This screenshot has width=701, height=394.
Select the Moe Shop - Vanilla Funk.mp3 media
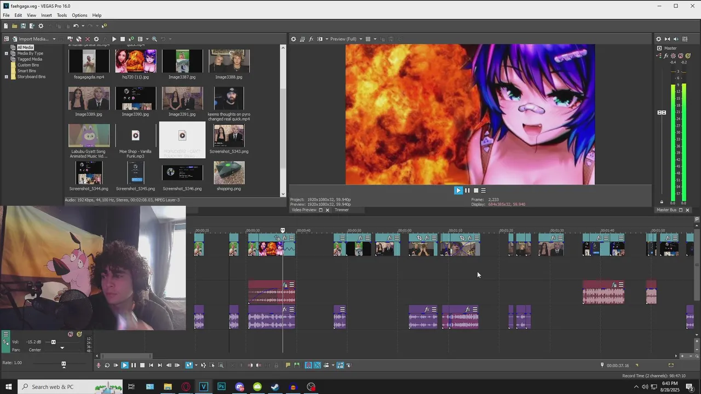point(135,141)
